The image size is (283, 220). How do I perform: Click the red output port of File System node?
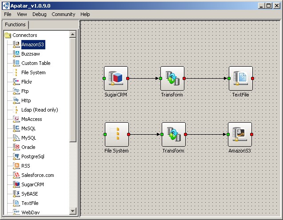128,134
